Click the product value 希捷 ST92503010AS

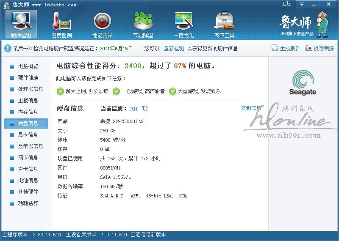(122, 121)
